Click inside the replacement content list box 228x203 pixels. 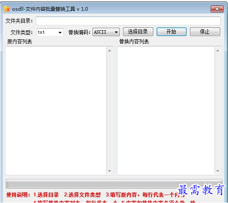point(166,111)
